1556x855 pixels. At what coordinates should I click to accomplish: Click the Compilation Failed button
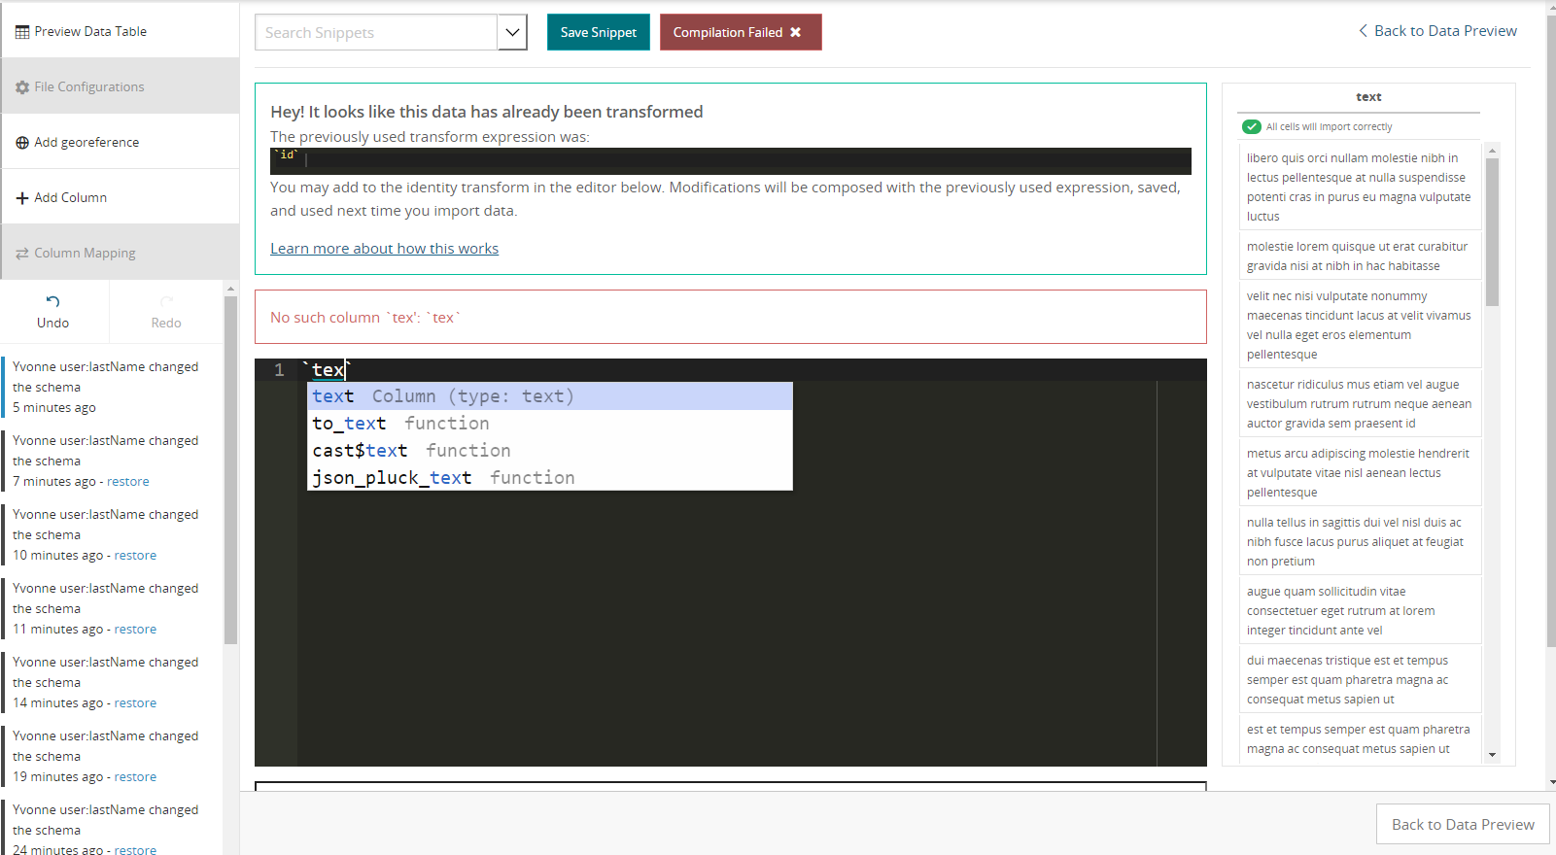point(741,32)
